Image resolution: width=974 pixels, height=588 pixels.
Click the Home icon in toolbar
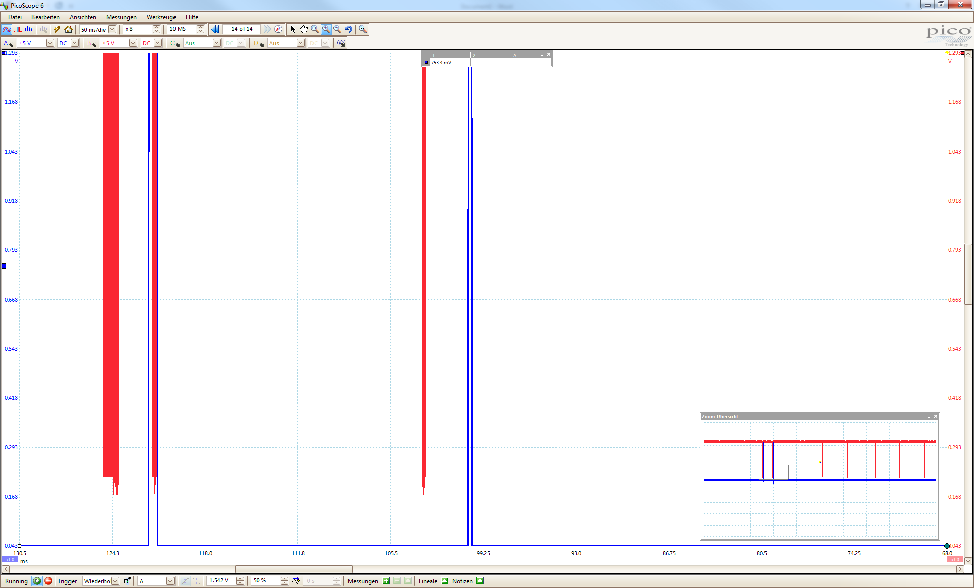pos(68,29)
